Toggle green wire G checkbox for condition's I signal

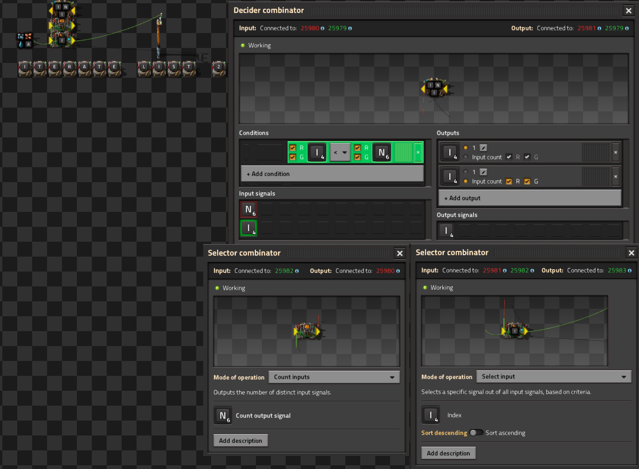pos(293,157)
